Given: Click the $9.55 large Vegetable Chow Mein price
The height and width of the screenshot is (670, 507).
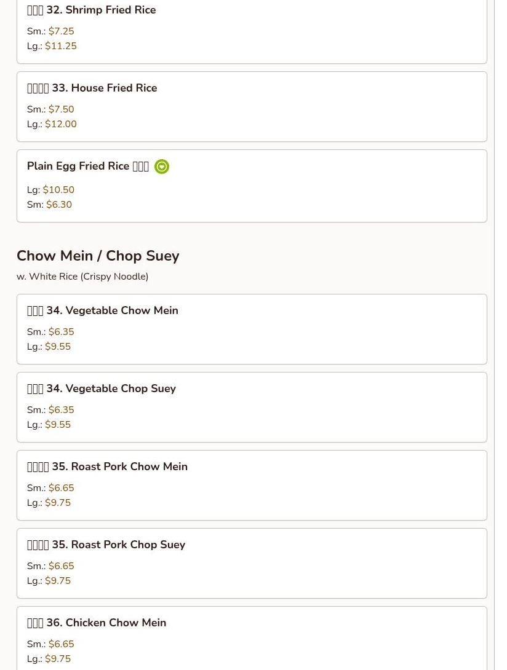Looking at the screenshot, I should pos(58,347).
